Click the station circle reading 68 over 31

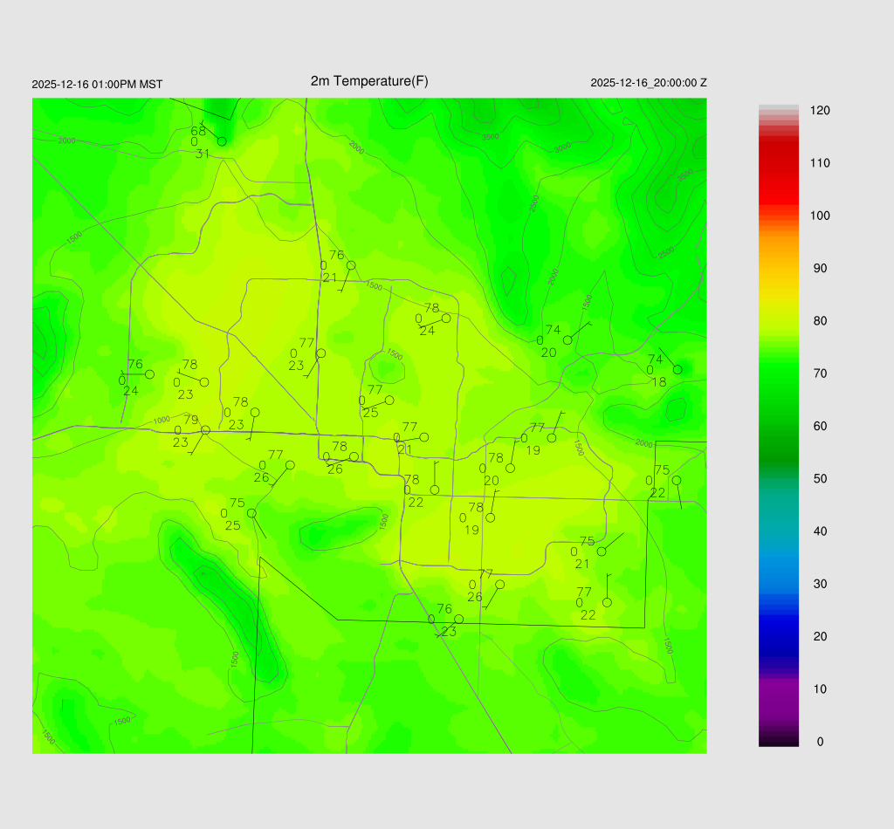tap(222, 140)
